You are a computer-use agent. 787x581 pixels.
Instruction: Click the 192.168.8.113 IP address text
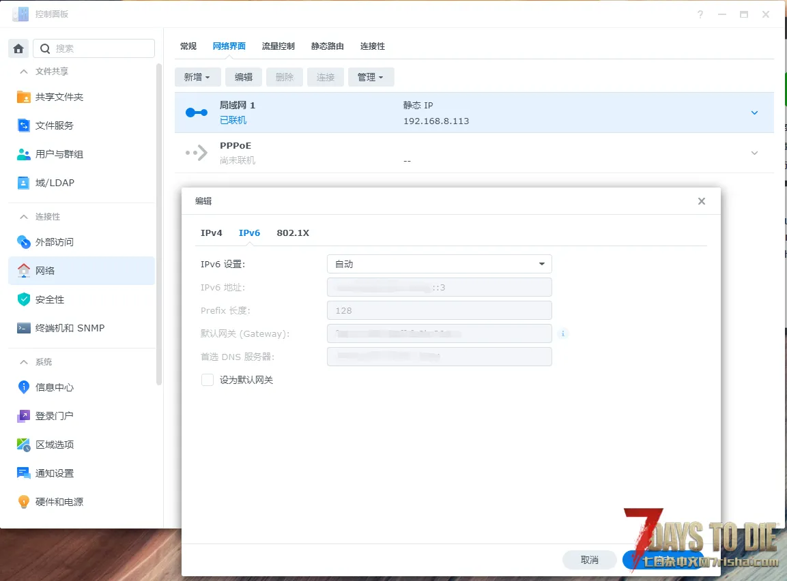[436, 121]
